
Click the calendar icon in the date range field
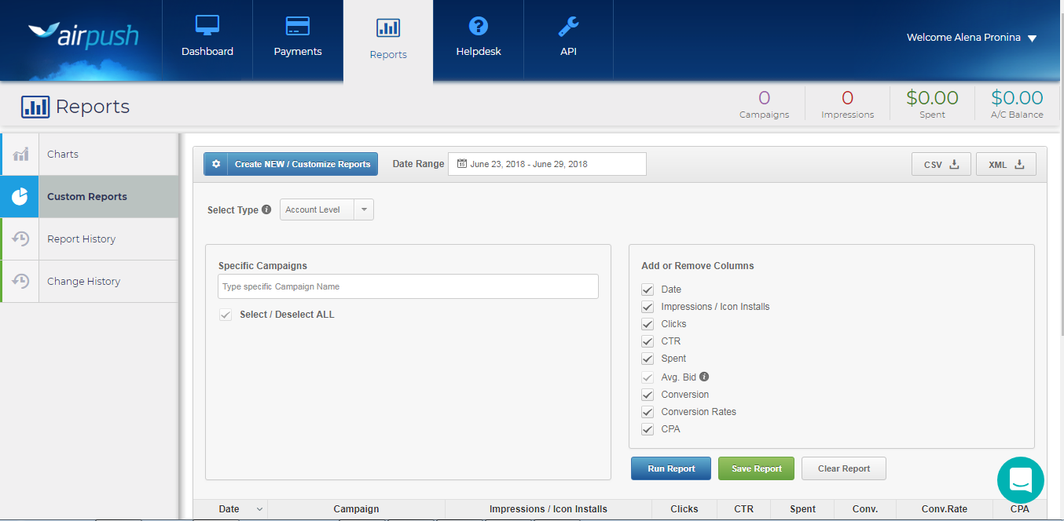[x=462, y=164]
